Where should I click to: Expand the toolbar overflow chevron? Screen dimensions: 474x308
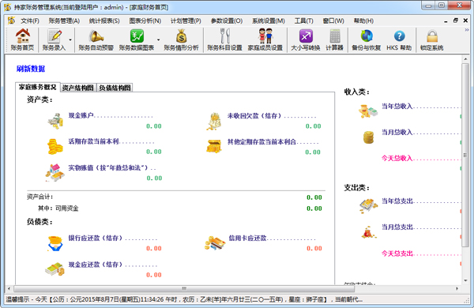pos(467,30)
